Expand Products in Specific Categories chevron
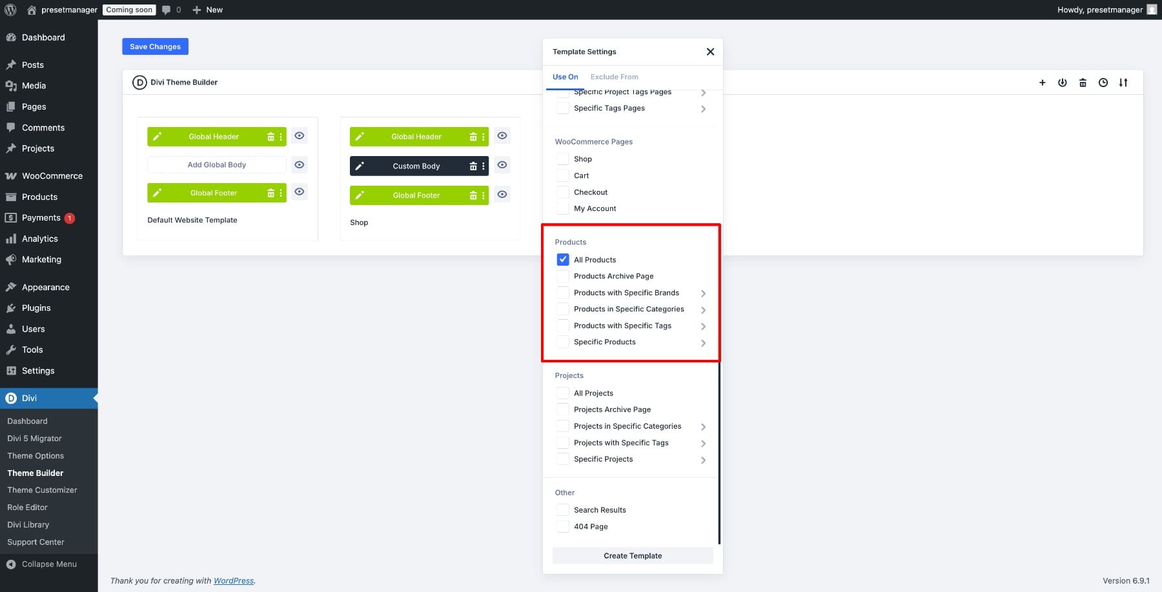Image resolution: width=1162 pixels, height=592 pixels. click(x=703, y=310)
